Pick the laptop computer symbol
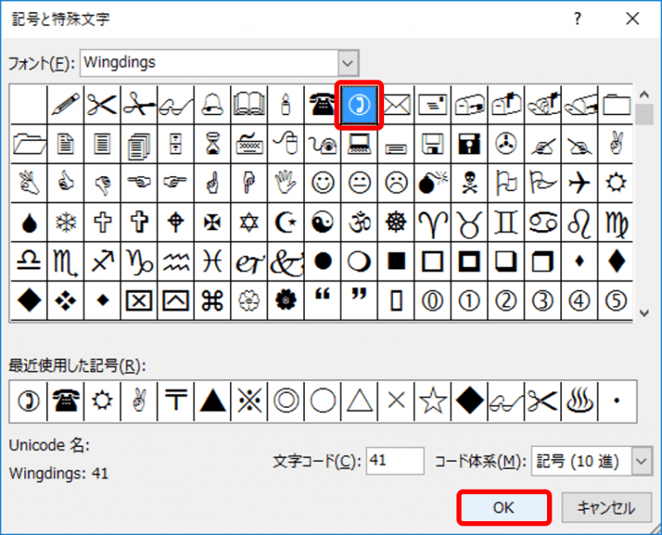The image size is (662, 535). click(x=359, y=144)
